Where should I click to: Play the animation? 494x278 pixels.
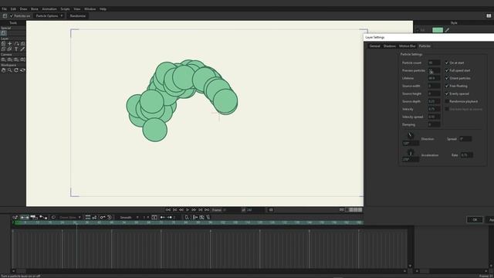coord(188,210)
